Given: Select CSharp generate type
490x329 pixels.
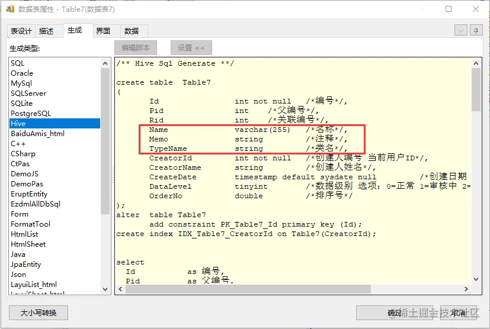Looking at the screenshot, I should [x=55, y=154].
